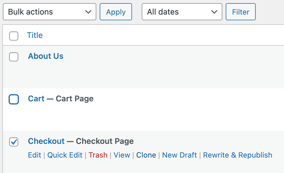Check the Cart page checkbox

[x=14, y=99]
